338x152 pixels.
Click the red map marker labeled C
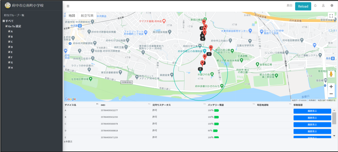pos(211,48)
